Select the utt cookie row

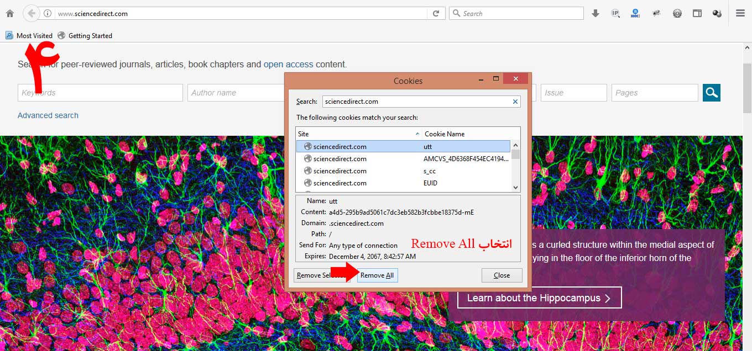pyautogui.click(x=403, y=146)
